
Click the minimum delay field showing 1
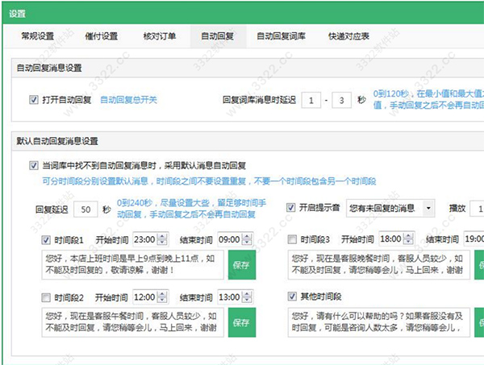click(x=311, y=102)
